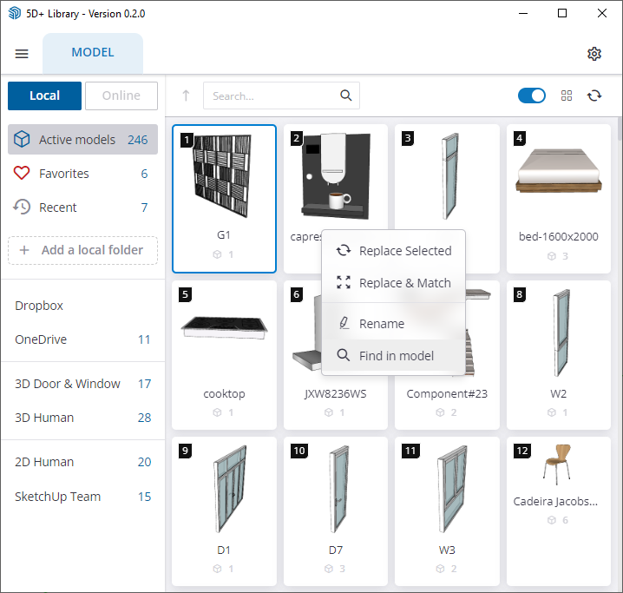Switch to Local library mode
The height and width of the screenshot is (593, 623).
[44, 96]
